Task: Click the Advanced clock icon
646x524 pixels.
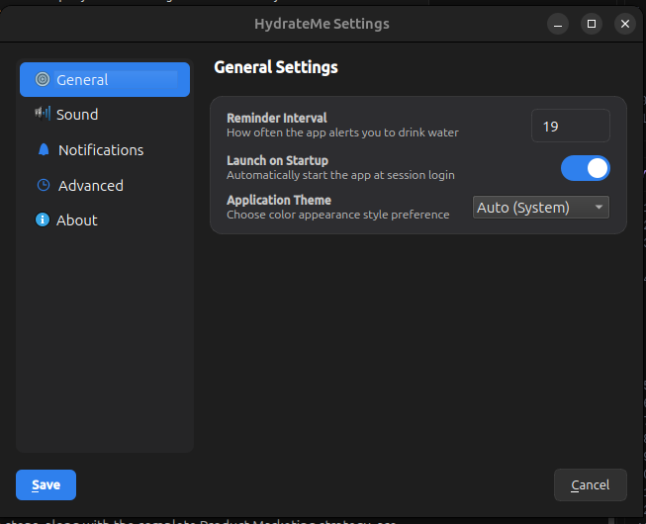Action: (44, 185)
